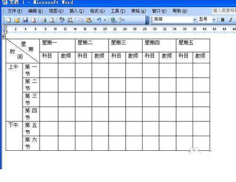Open the 插入(I) menu
The height and width of the screenshot is (182, 236).
pos(76,11)
